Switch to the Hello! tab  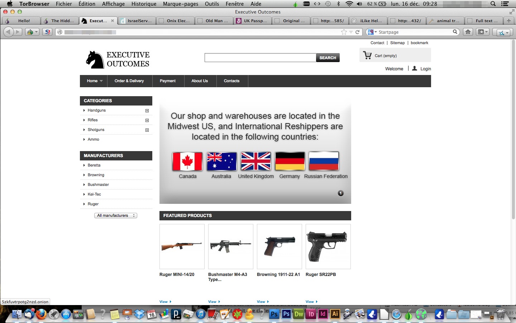coord(21,21)
